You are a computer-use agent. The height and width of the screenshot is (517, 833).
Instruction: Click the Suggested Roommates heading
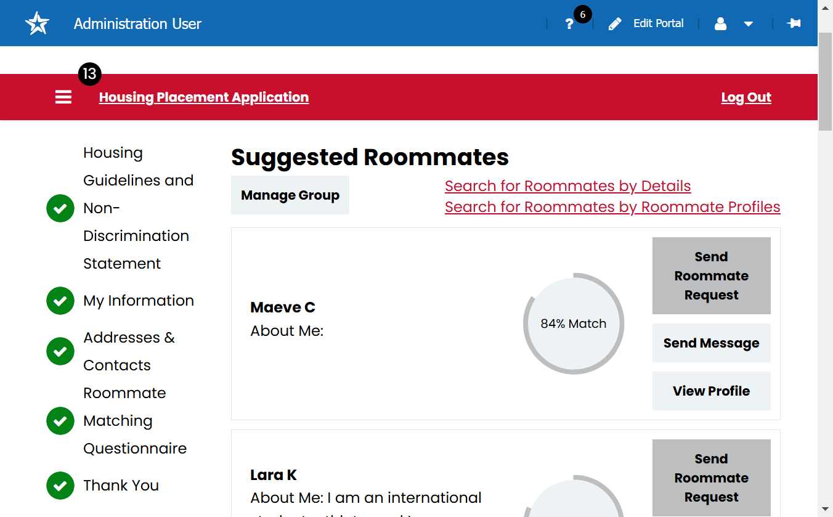[x=370, y=157]
